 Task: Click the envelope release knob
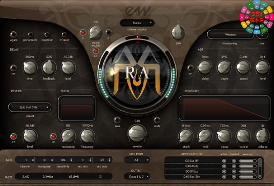(262, 136)
